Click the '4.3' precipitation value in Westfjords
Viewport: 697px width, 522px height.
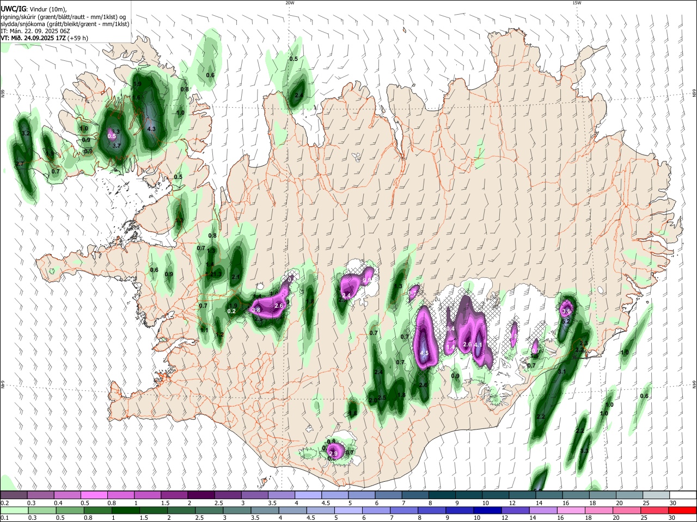[x=151, y=129]
